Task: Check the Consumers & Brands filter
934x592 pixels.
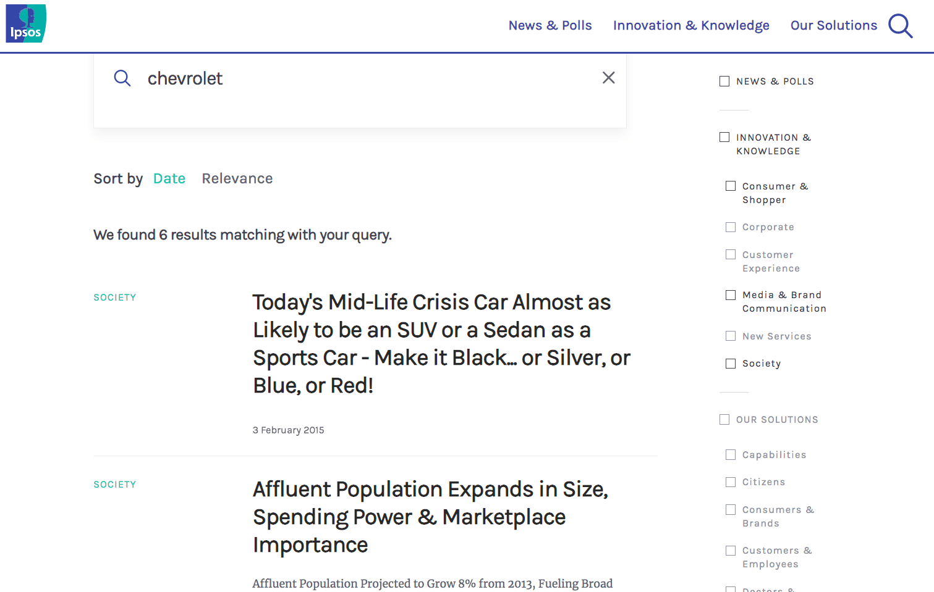Action: tap(731, 509)
